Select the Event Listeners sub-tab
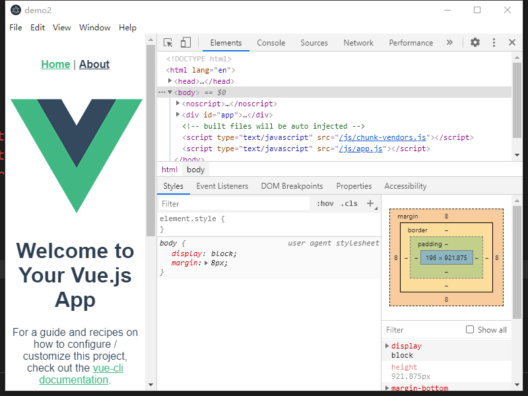 222,186
